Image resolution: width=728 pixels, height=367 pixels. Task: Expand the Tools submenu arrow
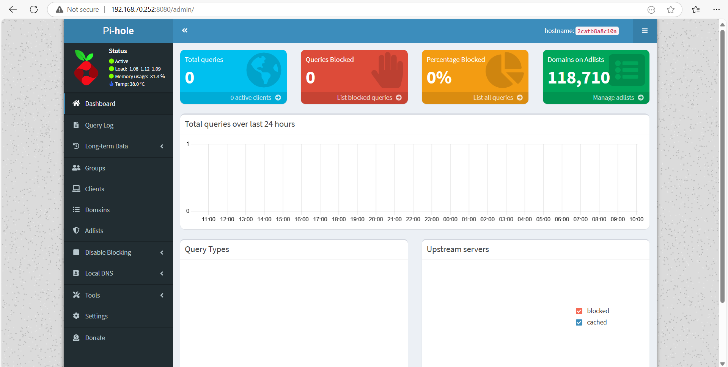pos(162,295)
